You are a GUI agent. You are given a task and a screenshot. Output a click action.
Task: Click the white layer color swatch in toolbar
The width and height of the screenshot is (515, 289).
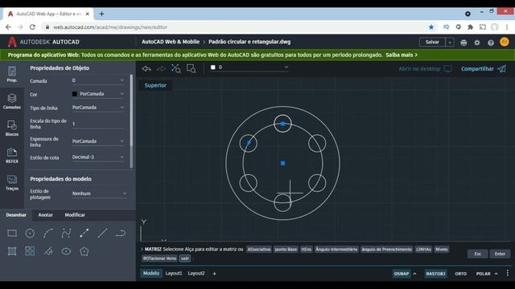(x=212, y=67)
